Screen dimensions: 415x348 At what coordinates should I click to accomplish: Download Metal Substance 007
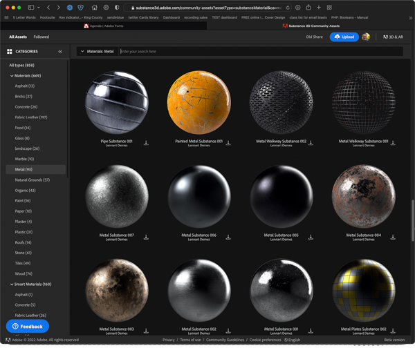(x=146, y=237)
